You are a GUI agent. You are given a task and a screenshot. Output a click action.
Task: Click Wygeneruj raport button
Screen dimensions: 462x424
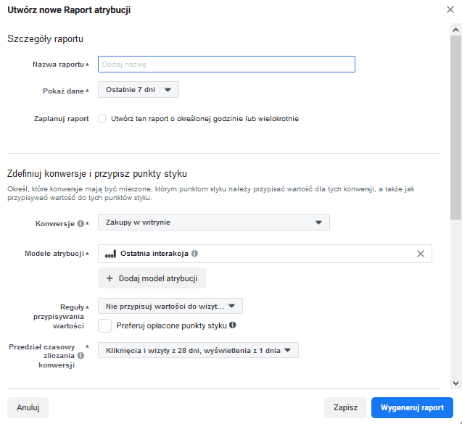click(412, 407)
